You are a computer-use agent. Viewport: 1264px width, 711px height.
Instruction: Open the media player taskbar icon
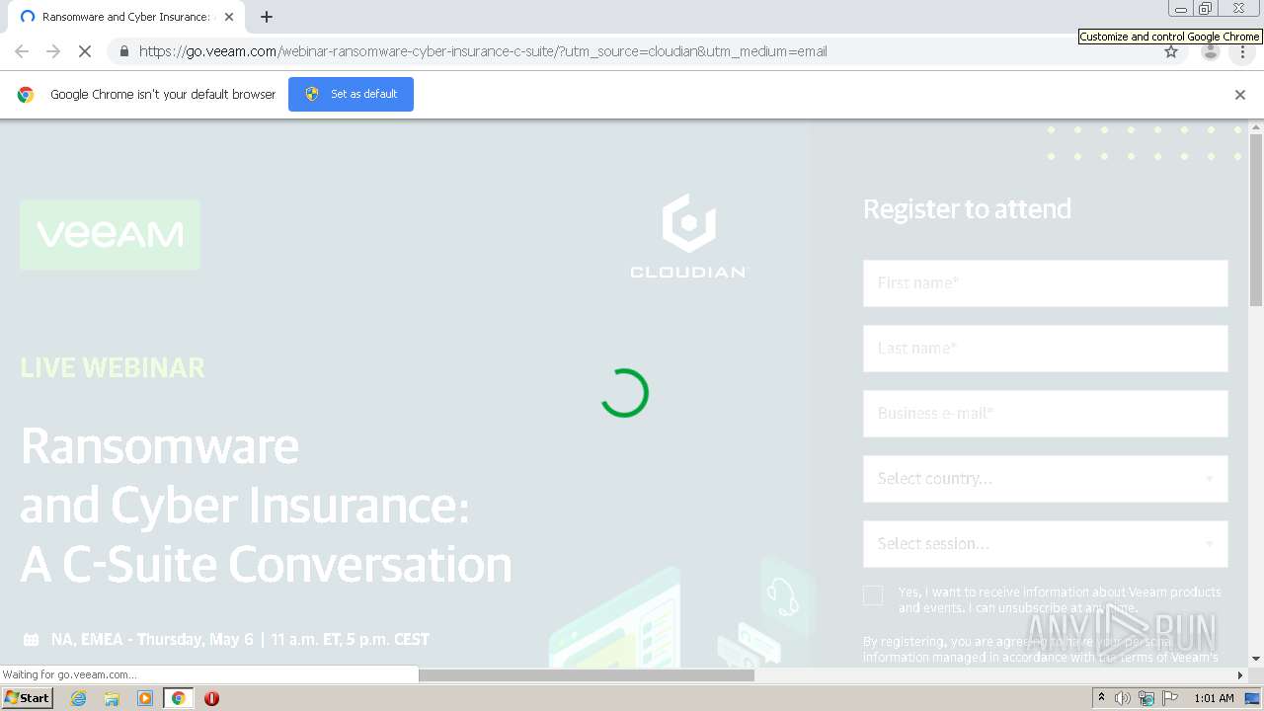(x=145, y=698)
